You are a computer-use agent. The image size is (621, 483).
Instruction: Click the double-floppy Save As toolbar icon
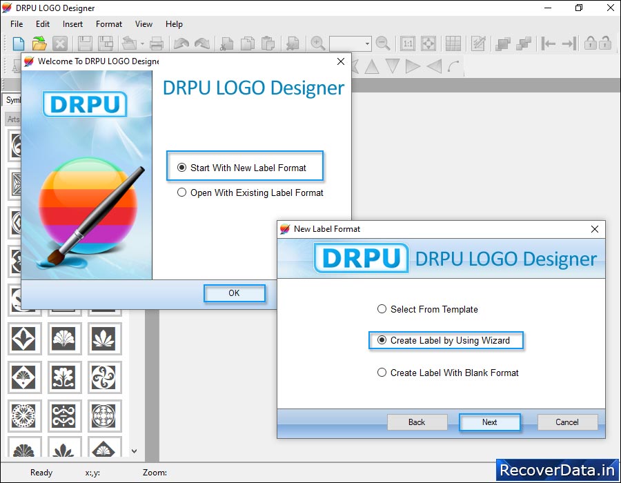tap(106, 43)
